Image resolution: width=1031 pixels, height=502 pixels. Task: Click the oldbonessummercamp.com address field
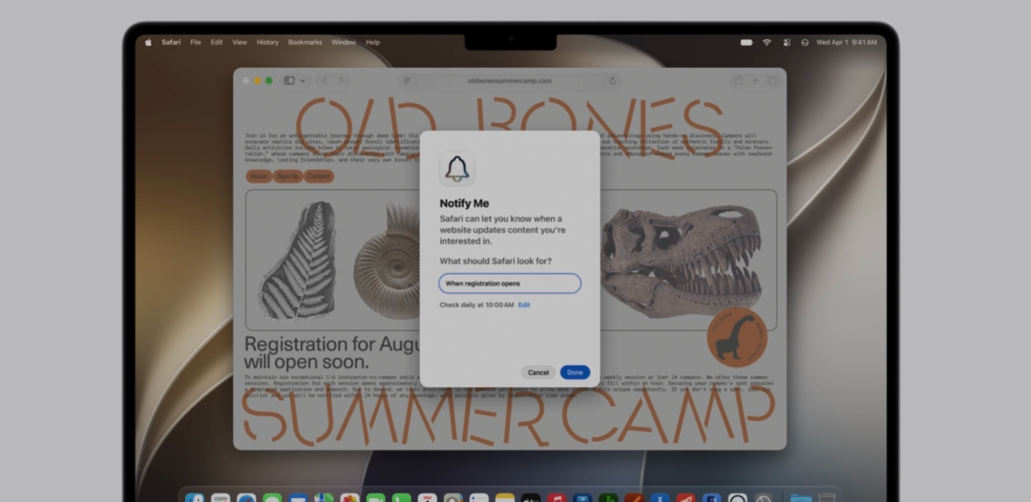(510, 81)
